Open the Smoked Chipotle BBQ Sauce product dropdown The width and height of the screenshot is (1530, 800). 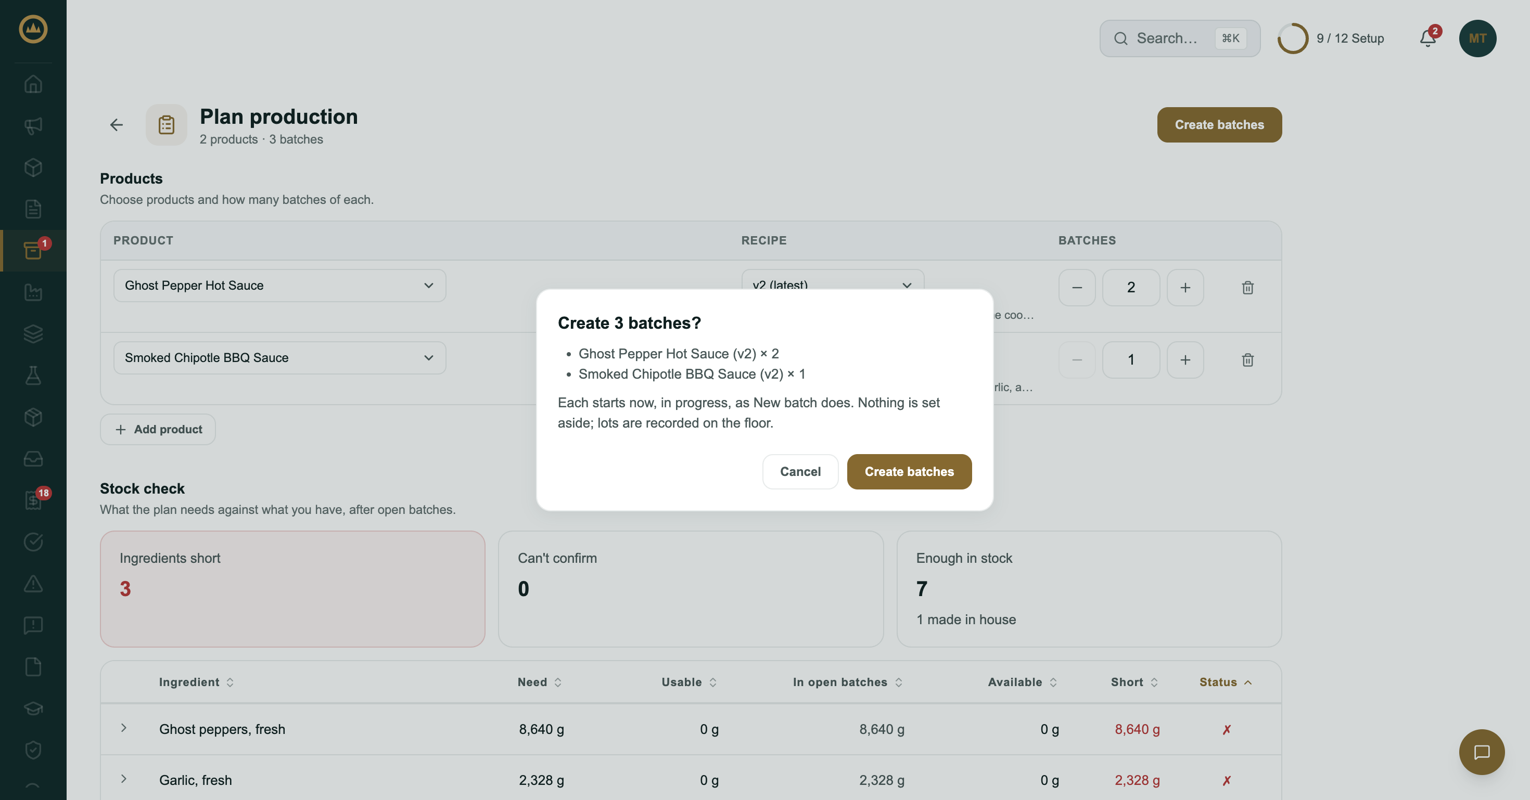280,358
